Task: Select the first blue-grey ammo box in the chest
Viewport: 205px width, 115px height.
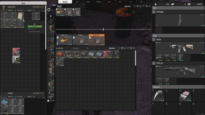Action: (91, 54)
